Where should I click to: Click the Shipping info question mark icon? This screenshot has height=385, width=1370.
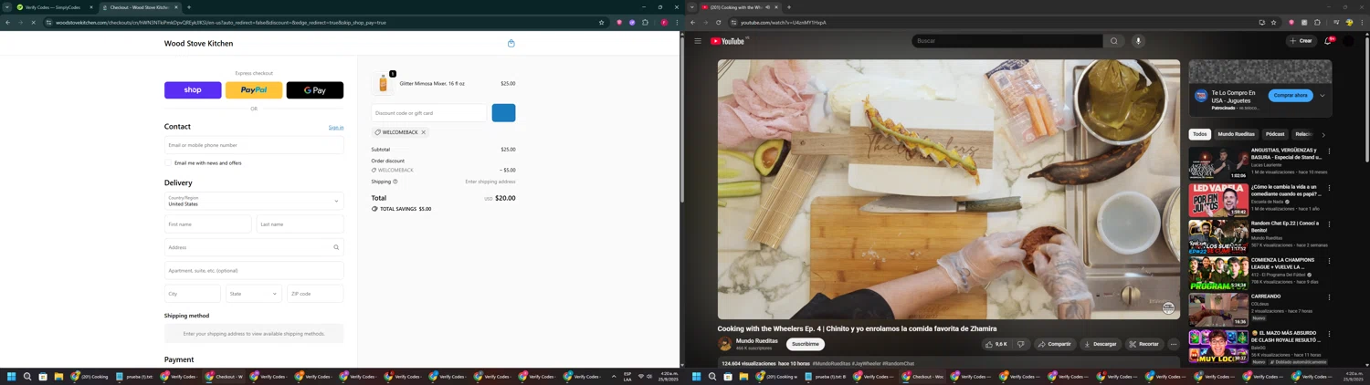coord(395,182)
